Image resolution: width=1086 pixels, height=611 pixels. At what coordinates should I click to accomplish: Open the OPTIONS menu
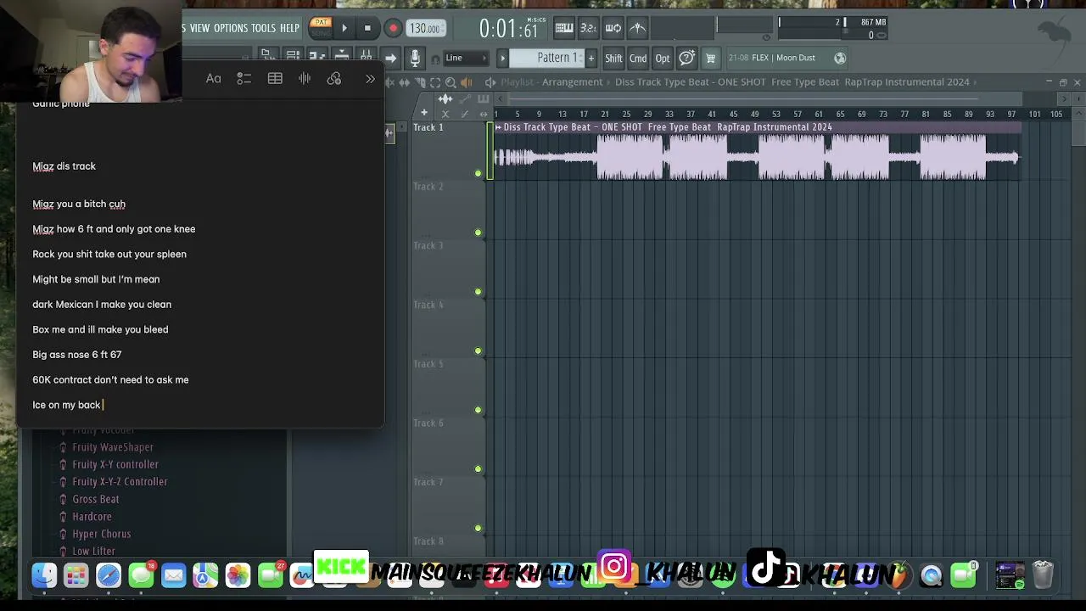pos(231,28)
